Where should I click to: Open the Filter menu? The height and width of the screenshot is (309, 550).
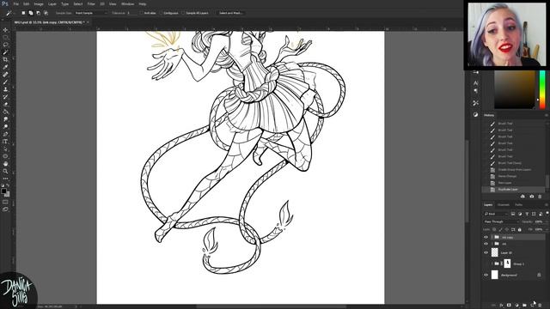click(x=91, y=3)
